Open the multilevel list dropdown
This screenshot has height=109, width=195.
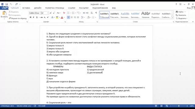pos(80,13)
